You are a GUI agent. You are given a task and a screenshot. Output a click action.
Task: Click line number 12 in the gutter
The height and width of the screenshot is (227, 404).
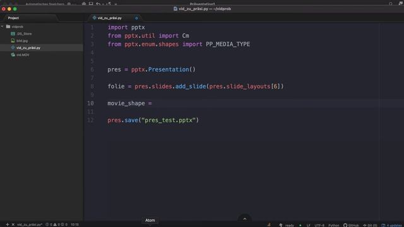click(90, 120)
